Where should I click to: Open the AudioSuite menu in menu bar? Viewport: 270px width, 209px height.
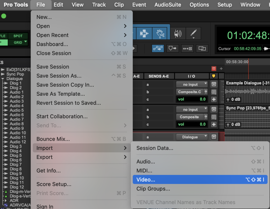tap(168, 5)
